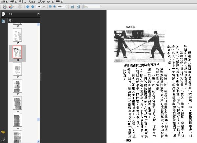Open the 文件 (File) menu
The height and width of the screenshot is (143, 197).
point(4,2)
